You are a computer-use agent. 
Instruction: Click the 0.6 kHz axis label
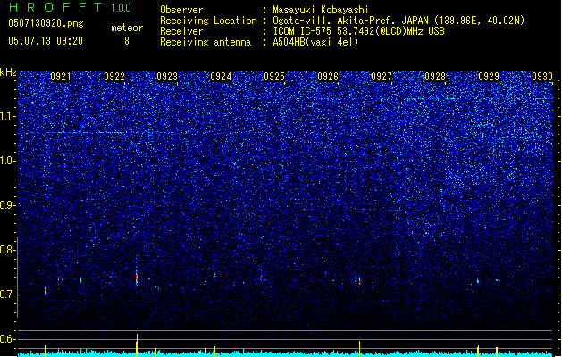point(8,339)
